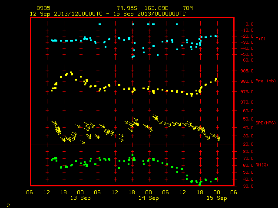Click the 163.69E longitude text
Screen dimensions: 278x208
pos(156,8)
